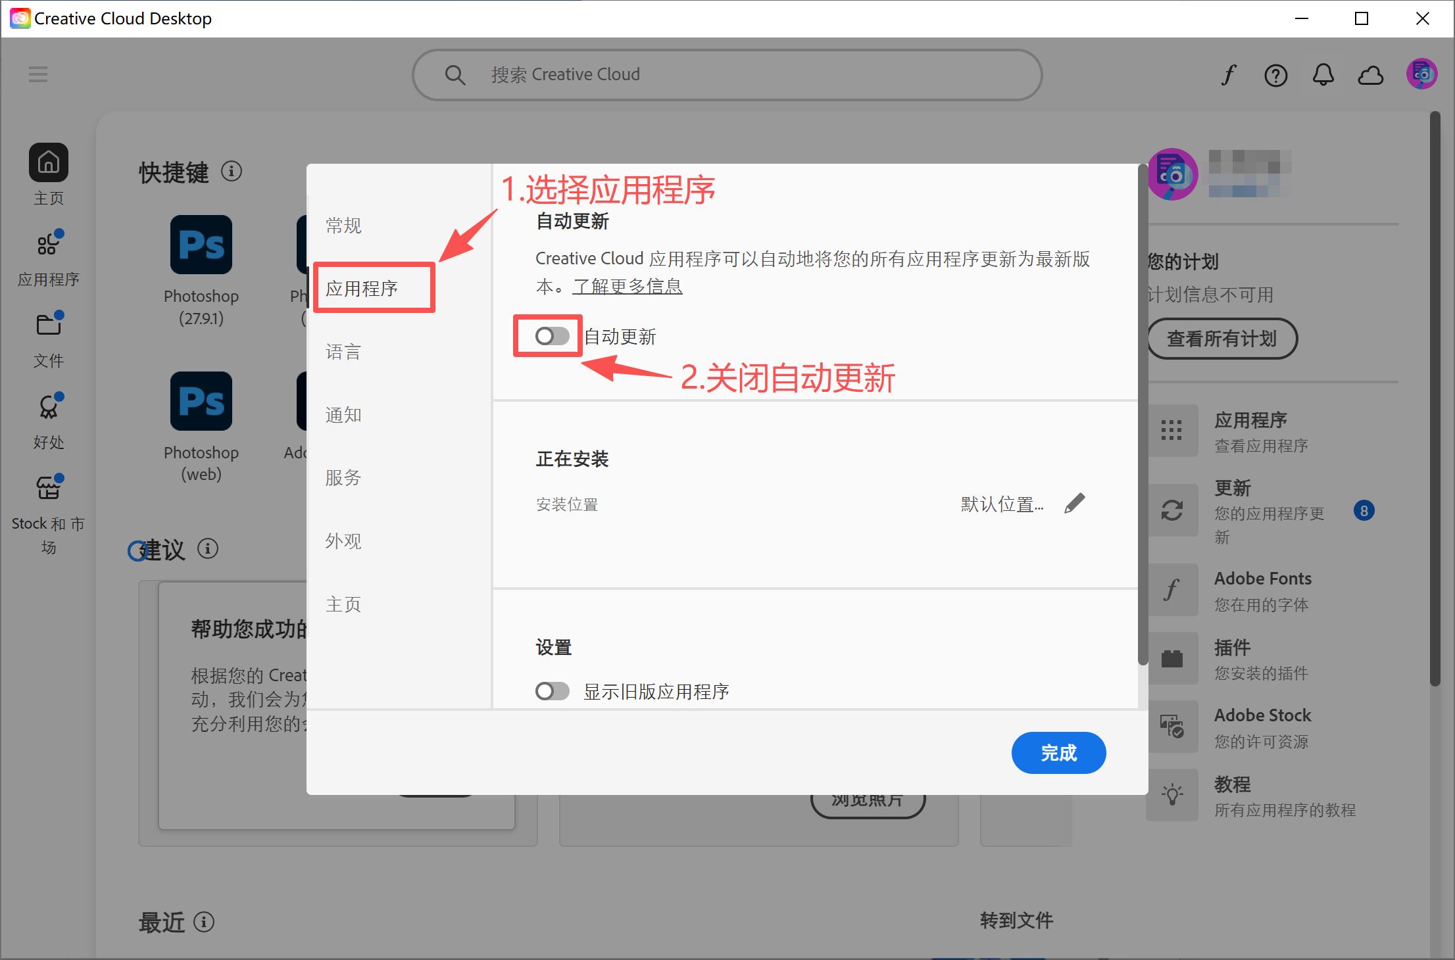
Task: Click the settings dialog vertical scrollbar
Action: click(1143, 414)
